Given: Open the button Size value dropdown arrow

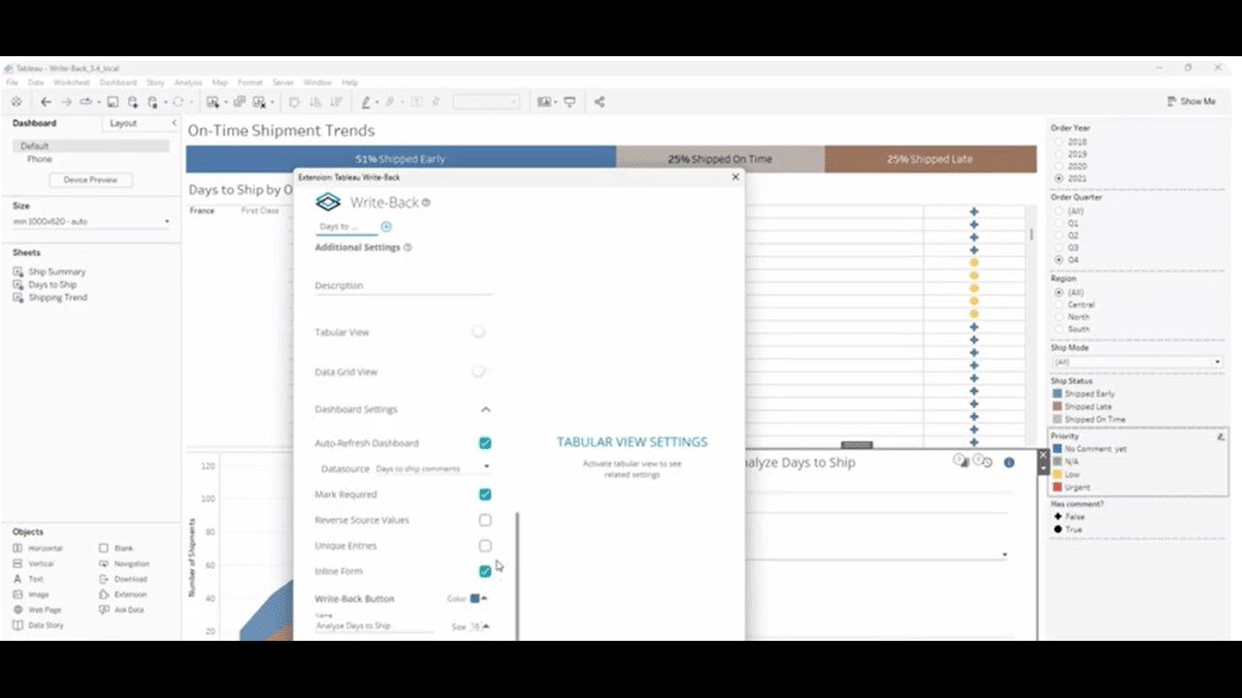Looking at the screenshot, I should pyautogui.click(x=486, y=626).
